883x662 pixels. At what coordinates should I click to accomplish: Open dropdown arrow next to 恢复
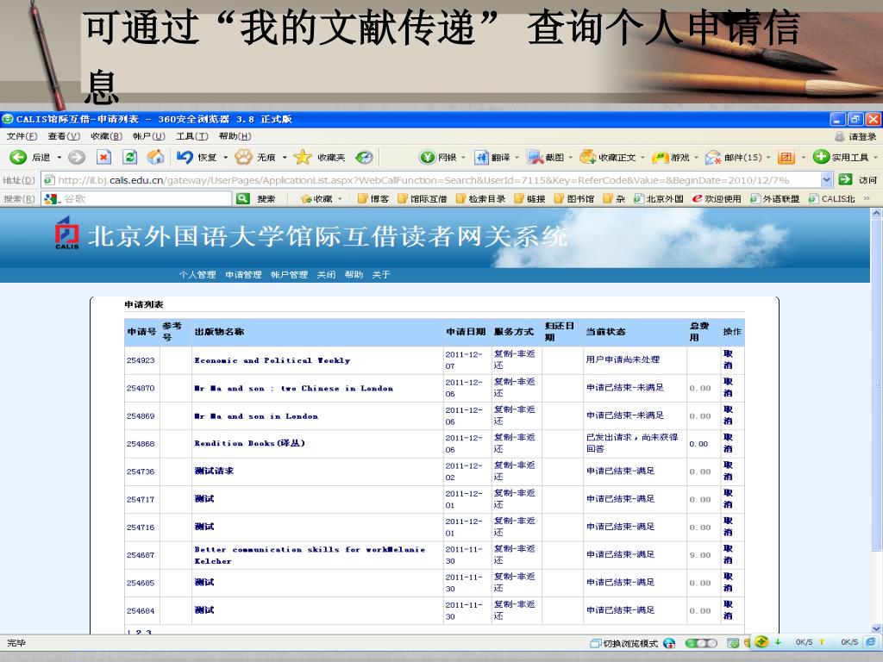[x=225, y=158]
